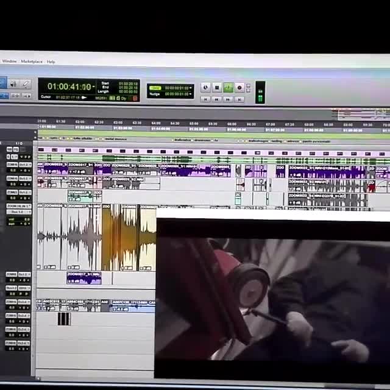Select the ZOOM0022_04.WAV-EQ37B clip
This screenshot has height=390, width=390.
tap(328, 200)
